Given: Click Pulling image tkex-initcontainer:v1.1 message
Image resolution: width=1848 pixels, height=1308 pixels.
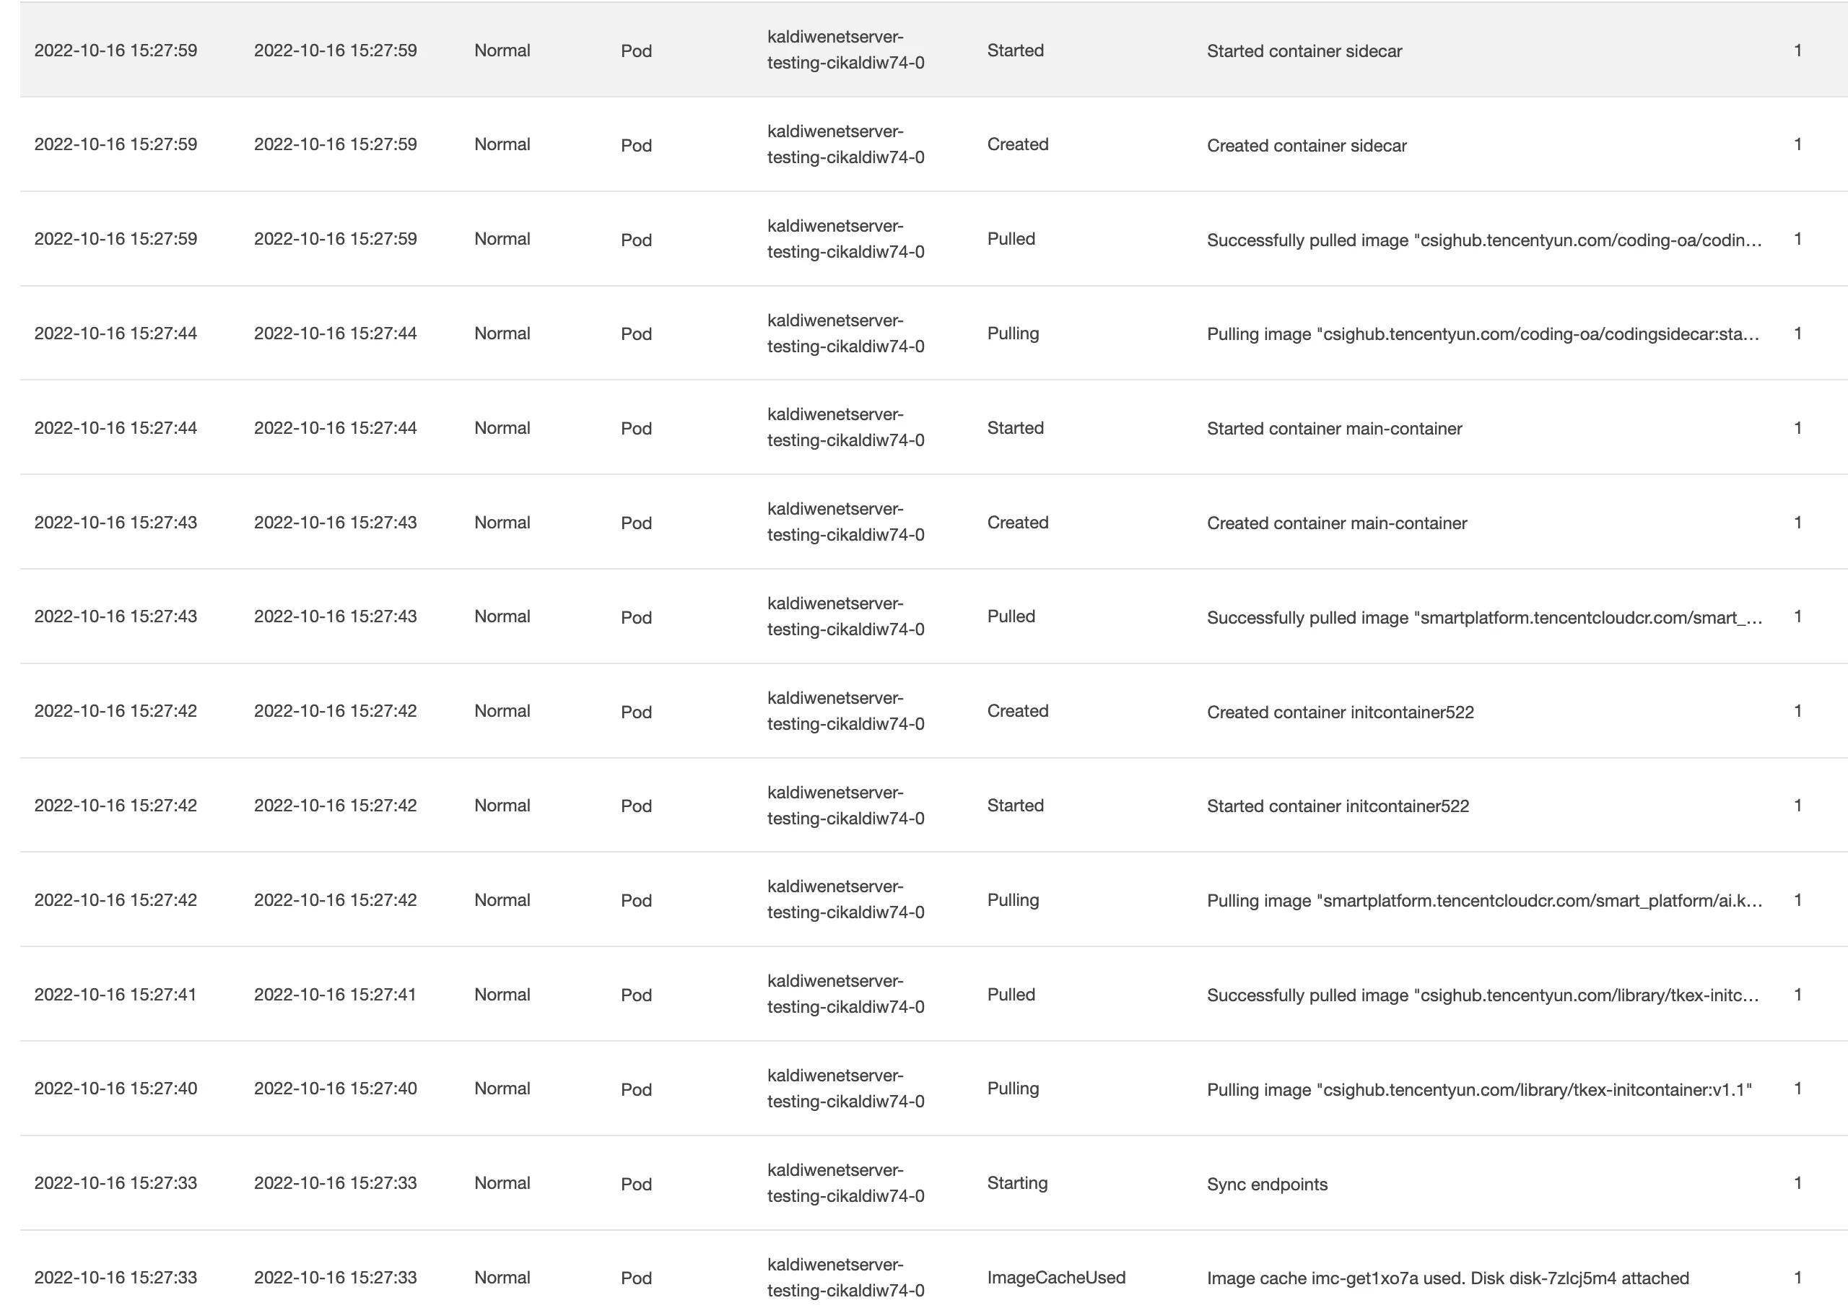Looking at the screenshot, I should (1479, 1089).
